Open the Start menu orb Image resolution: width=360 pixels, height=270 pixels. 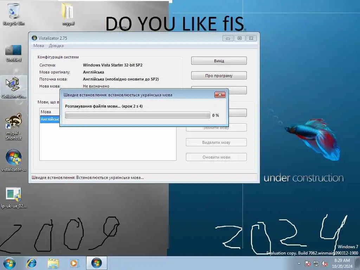tap(9, 263)
